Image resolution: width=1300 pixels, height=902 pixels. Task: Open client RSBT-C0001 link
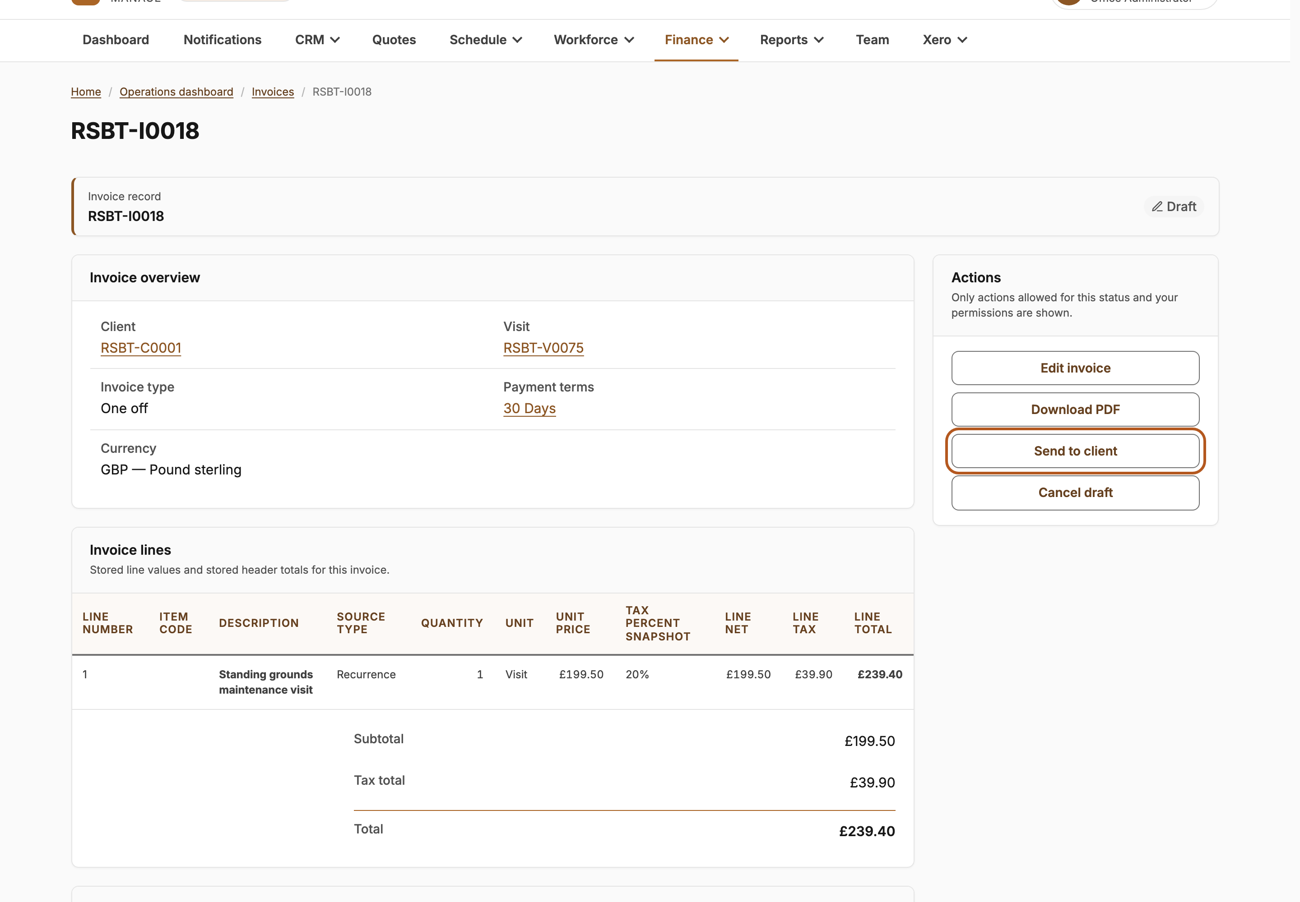coord(141,348)
